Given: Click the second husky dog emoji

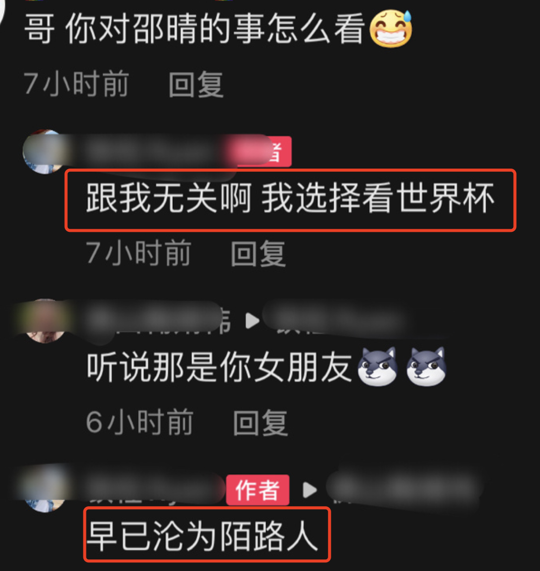Looking at the screenshot, I should pos(426,366).
